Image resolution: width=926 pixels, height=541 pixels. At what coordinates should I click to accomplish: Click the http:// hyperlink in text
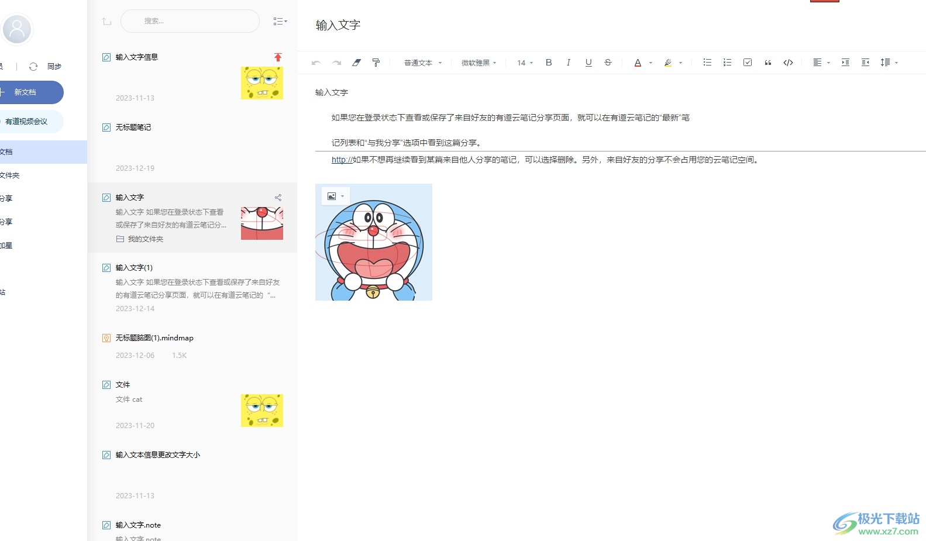point(342,160)
